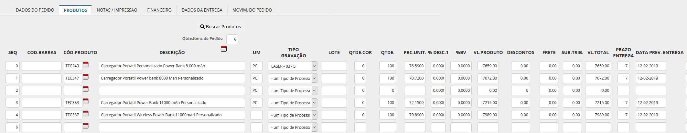Click the description field for TEC387 Wireless Power Bank
Image resolution: width=687 pixels, height=133 pixels.
(172, 115)
